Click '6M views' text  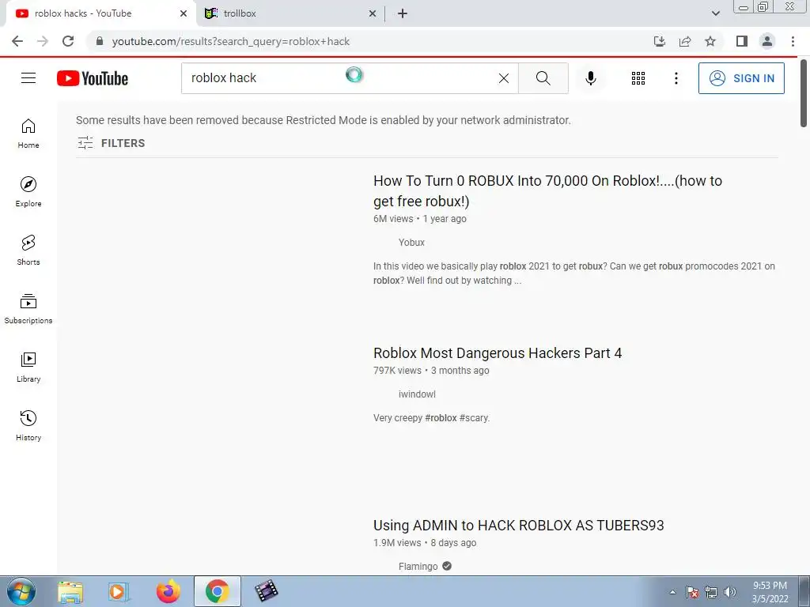[x=393, y=218]
